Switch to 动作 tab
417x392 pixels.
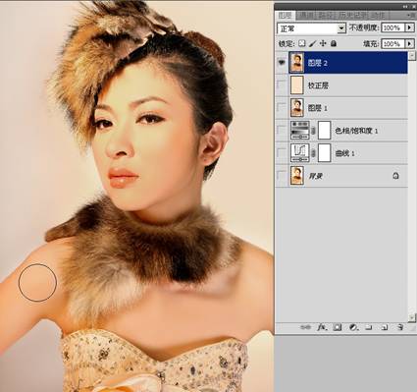point(379,16)
